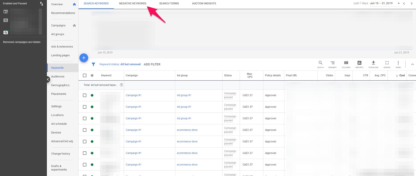Open Ad groups in side menu
Image resolution: width=416 pixels, height=176 pixels.
click(58, 34)
